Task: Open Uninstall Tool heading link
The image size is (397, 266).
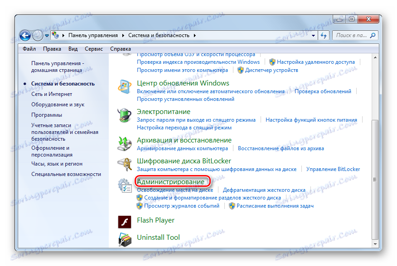Action: 158,237
